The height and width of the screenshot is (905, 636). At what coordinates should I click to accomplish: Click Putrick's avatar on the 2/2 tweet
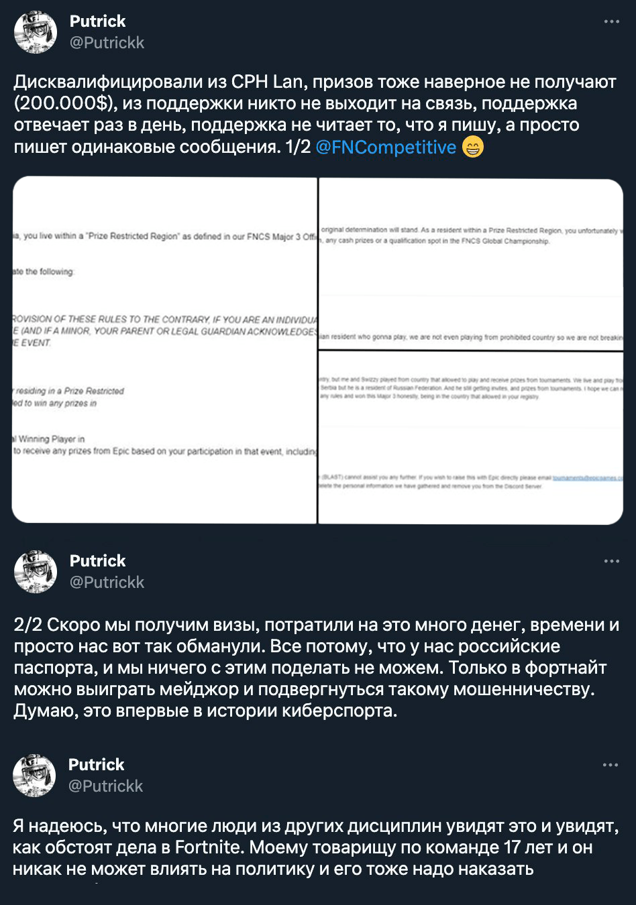point(36,572)
